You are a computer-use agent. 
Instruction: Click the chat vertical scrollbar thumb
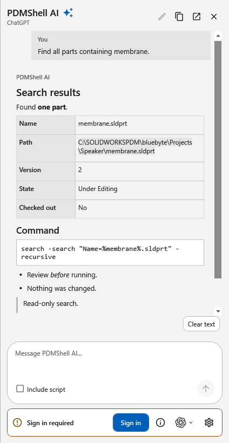(218, 160)
